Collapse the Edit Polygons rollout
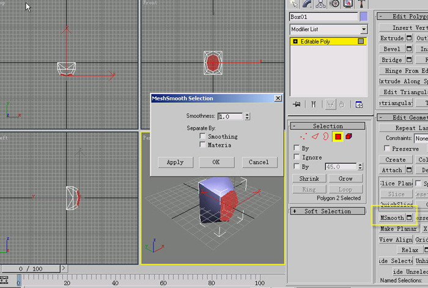The width and height of the screenshot is (428, 288). [x=402, y=16]
